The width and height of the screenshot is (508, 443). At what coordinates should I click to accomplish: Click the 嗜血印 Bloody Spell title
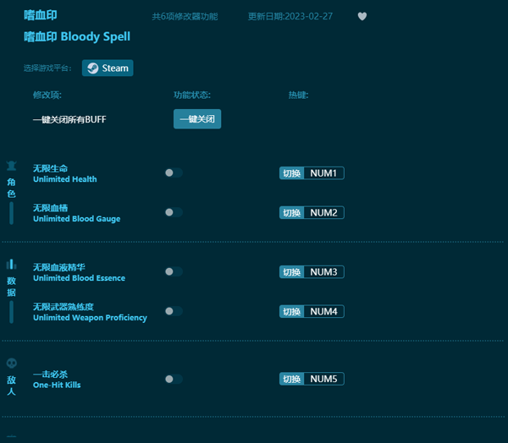pyautogui.click(x=77, y=37)
